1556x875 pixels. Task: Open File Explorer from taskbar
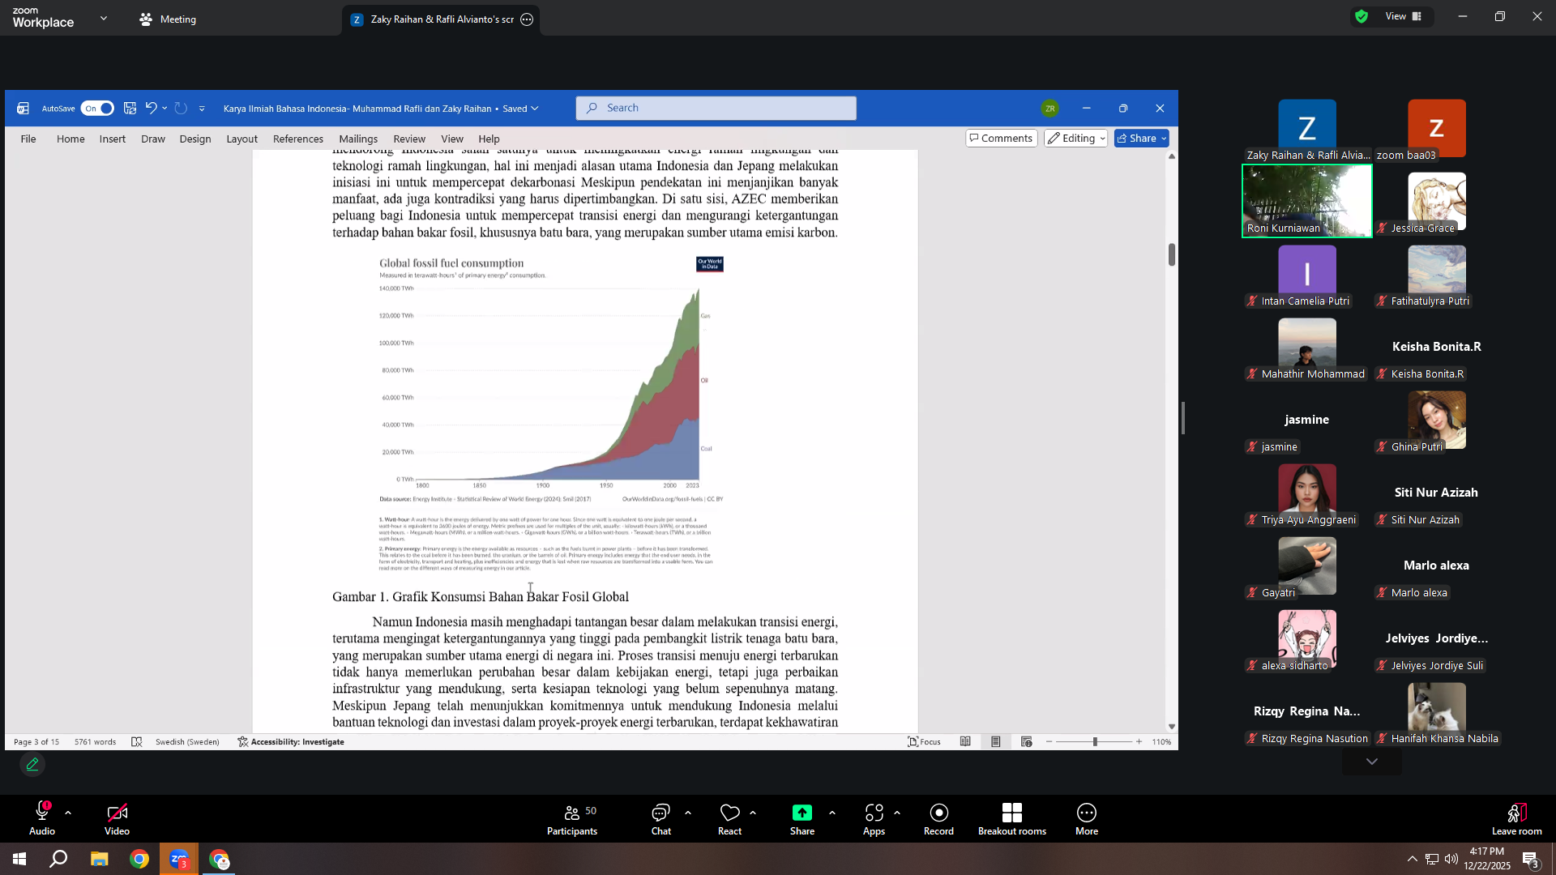point(99,859)
